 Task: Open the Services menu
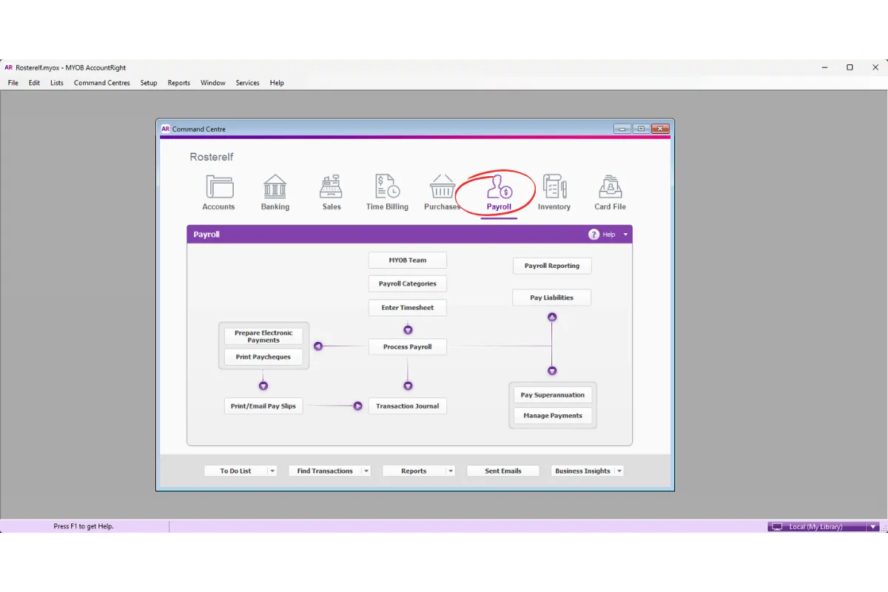[x=248, y=83]
